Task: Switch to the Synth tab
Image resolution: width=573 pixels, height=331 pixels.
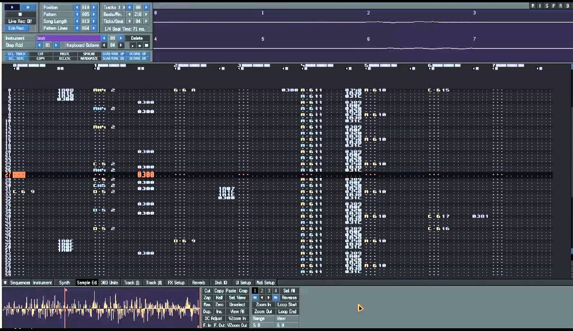Action: (64, 283)
